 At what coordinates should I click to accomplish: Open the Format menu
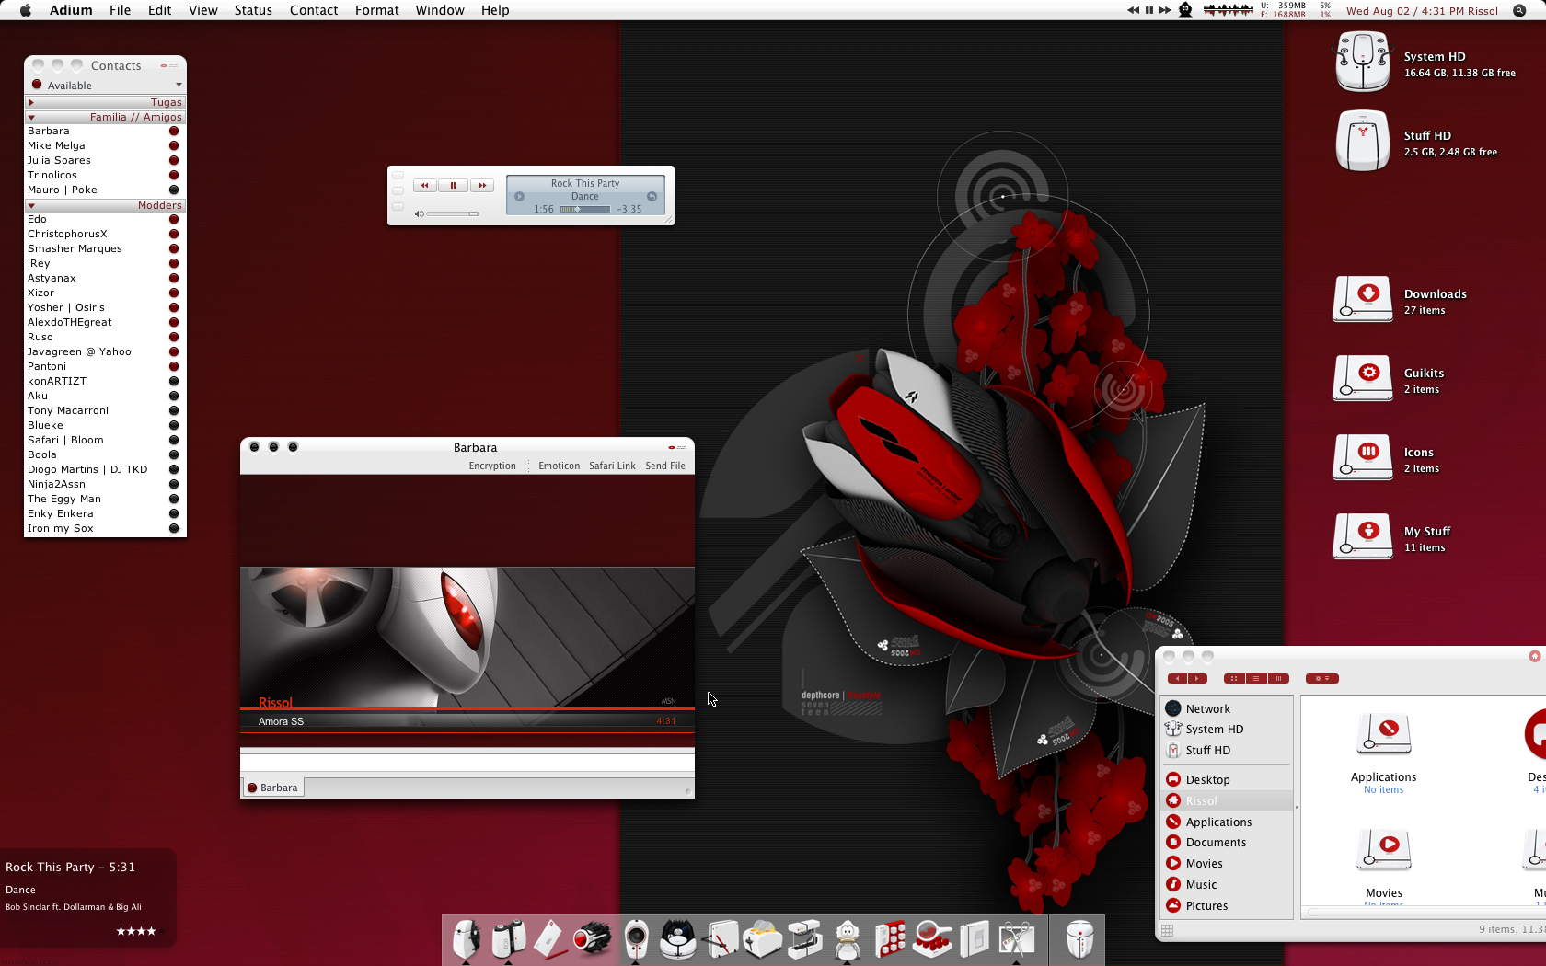(377, 10)
